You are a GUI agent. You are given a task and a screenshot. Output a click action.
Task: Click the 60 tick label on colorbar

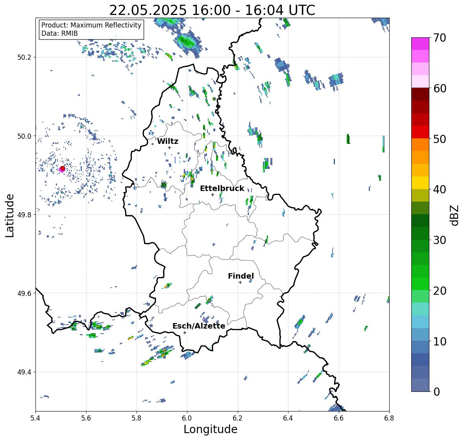pyautogui.click(x=440, y=88)
